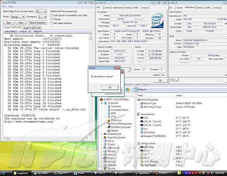Click the Start button in Hyper PI
The width and height of the screenshot is (227, 176).
(x=9, y=23)
